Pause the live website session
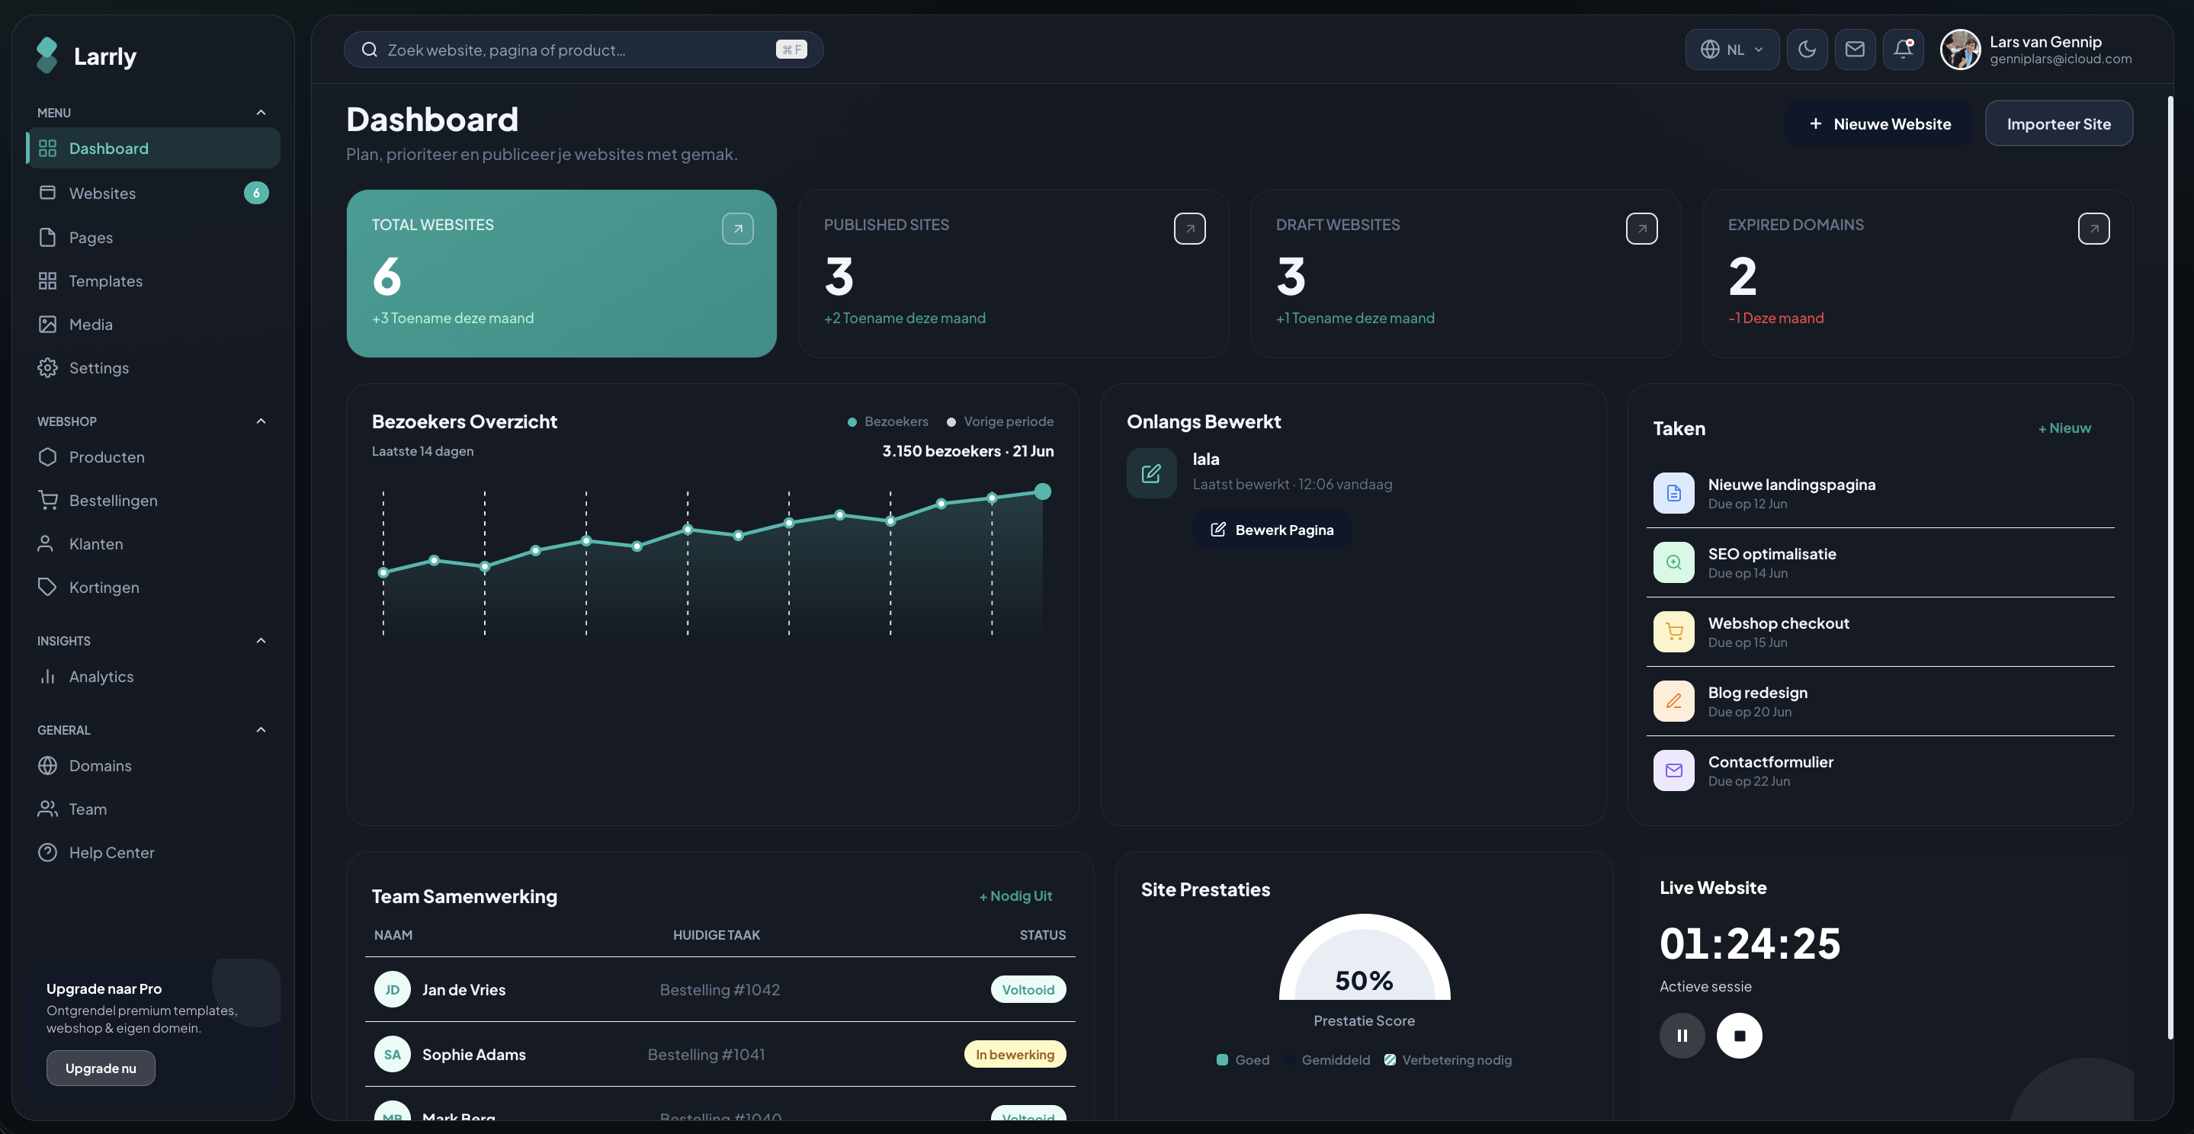 pyautogui.click(x=1682, y=1035)
